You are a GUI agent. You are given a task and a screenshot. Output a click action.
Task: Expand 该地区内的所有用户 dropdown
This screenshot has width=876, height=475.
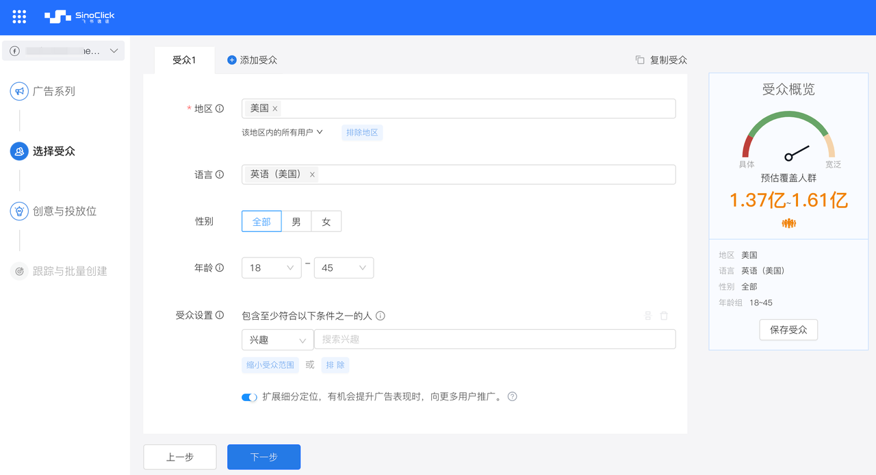(x=282, y=132)
